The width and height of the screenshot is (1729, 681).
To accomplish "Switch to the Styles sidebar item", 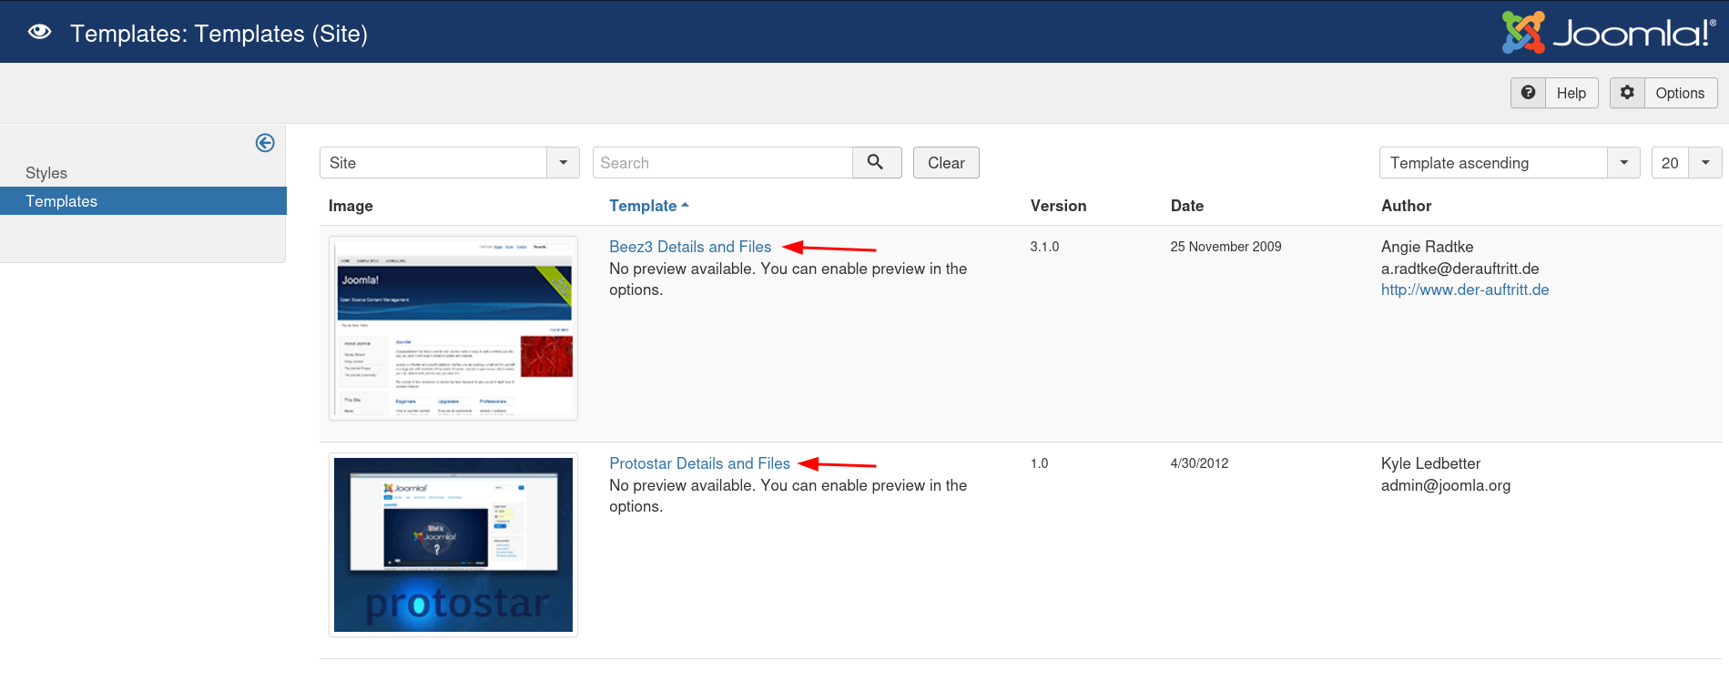I will 46,173.
